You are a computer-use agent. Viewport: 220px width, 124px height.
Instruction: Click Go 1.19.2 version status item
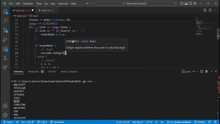coord(27,122)
